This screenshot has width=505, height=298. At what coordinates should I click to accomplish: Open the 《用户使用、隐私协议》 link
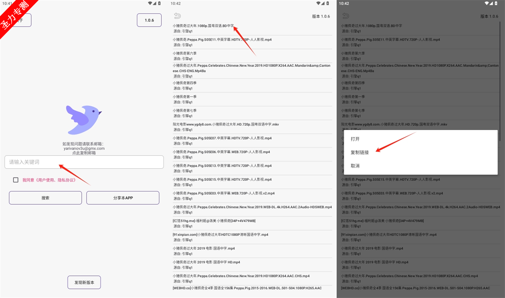pos(56,180)
